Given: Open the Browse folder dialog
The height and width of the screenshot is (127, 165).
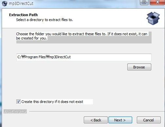Looking at the screenshot, I should click(139, 67).
